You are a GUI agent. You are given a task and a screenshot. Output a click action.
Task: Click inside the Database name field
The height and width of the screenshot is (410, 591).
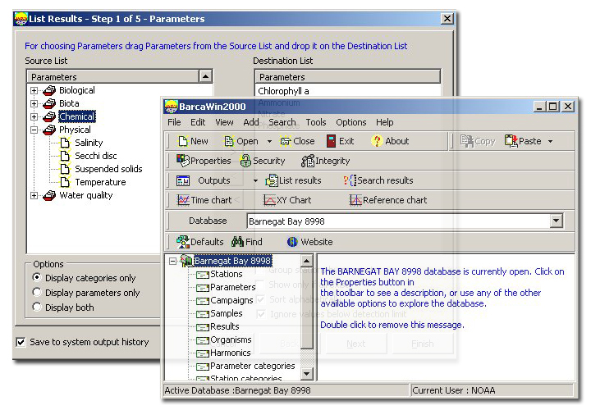[399, 221]
